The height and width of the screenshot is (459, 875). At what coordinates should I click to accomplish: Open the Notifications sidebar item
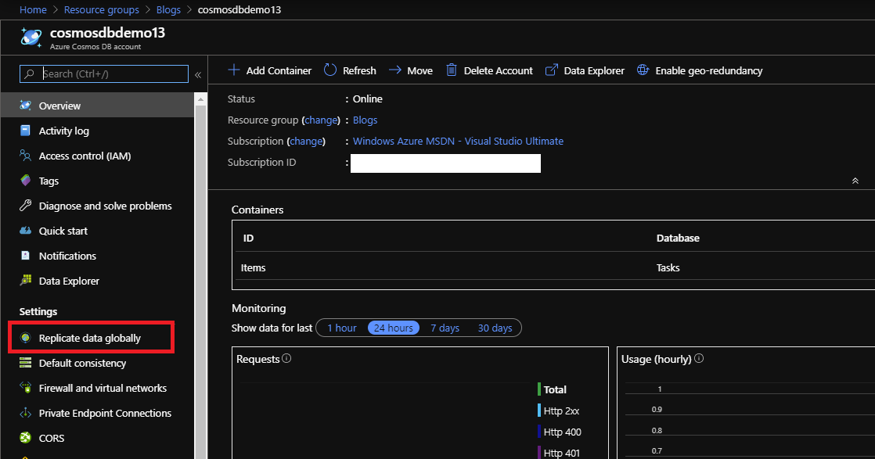point(68,256)
